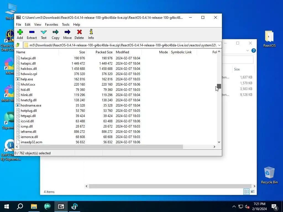Image resolution: width=283 pixels, height=212 pixels.
Task: Open Windows Start menu
Action: tap(7, 206)
